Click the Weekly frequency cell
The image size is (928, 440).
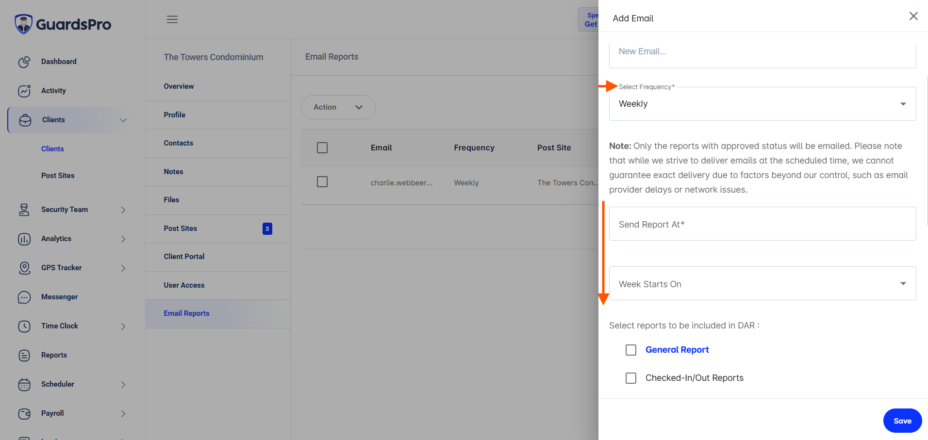[466, 183]
